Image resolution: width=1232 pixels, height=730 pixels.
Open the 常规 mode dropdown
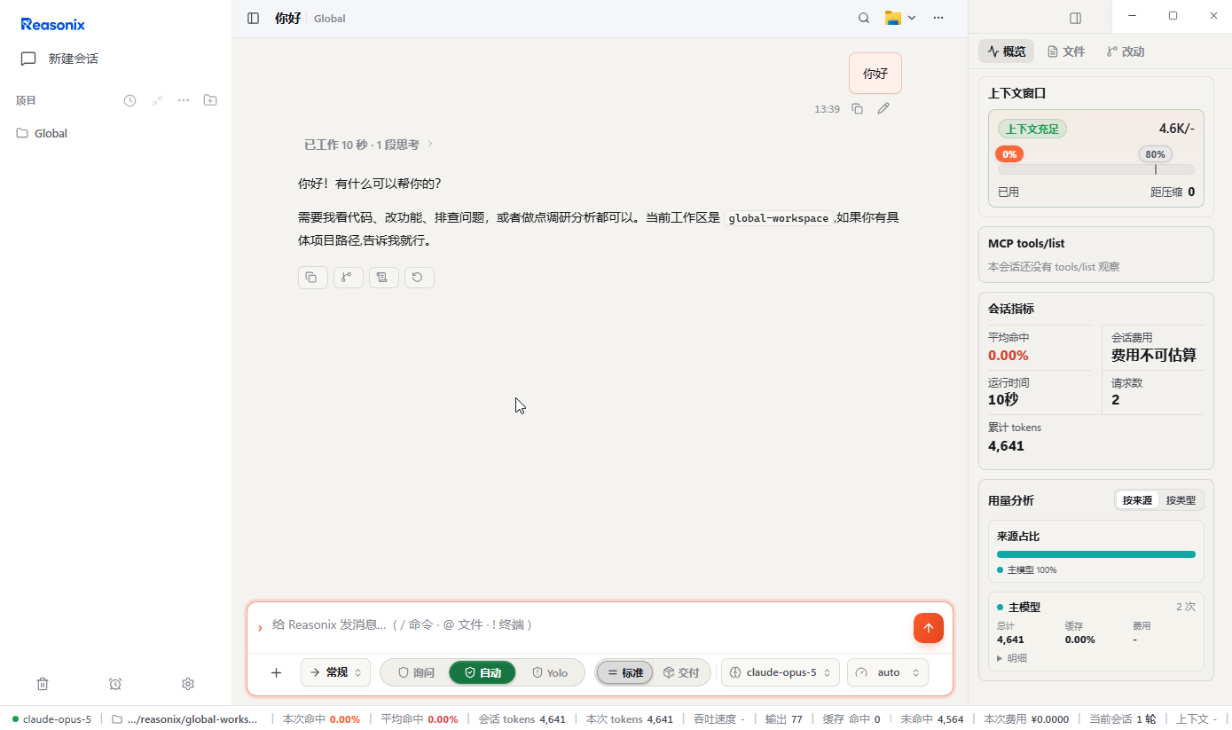335,672
